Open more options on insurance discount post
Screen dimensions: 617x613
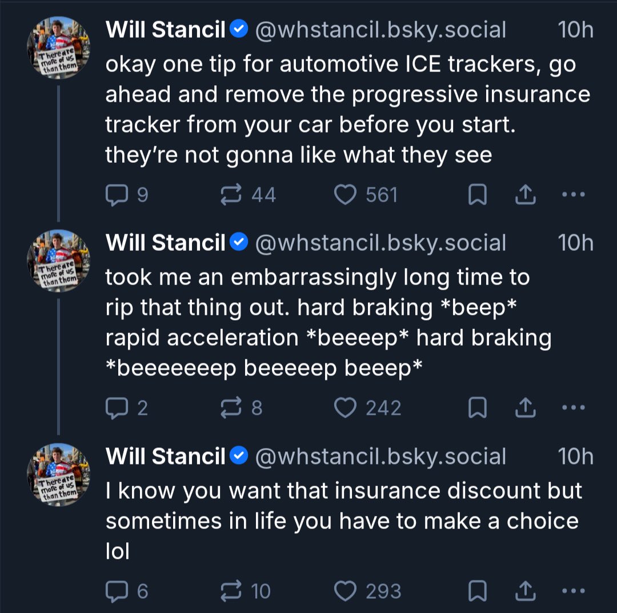coord(574,591)
